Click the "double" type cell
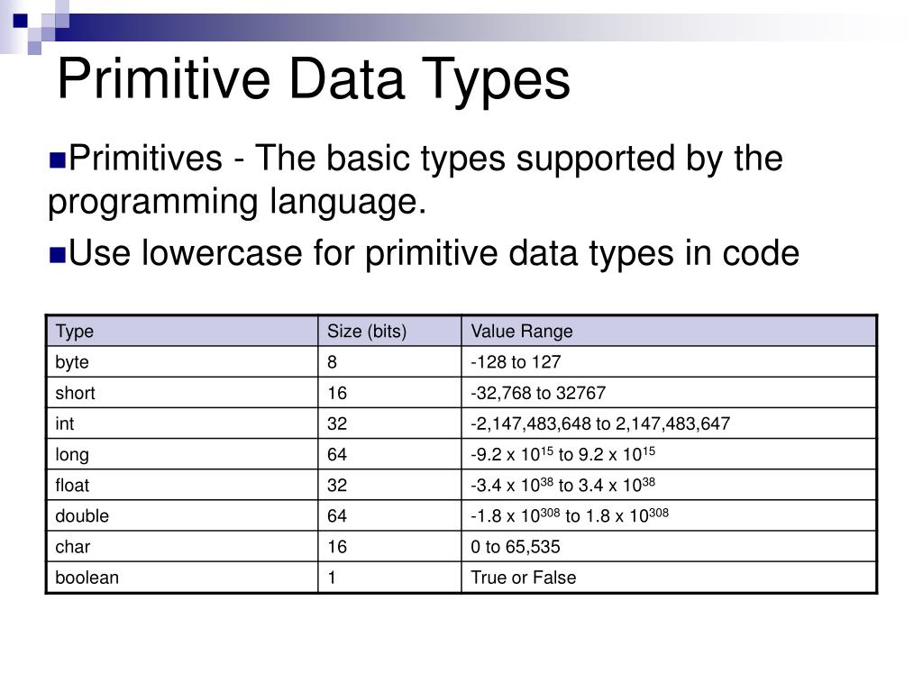 tap(82, 515)
